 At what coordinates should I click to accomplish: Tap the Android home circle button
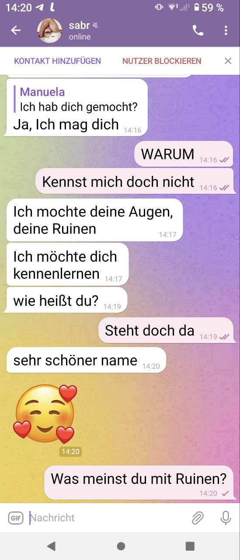point(121,546)
